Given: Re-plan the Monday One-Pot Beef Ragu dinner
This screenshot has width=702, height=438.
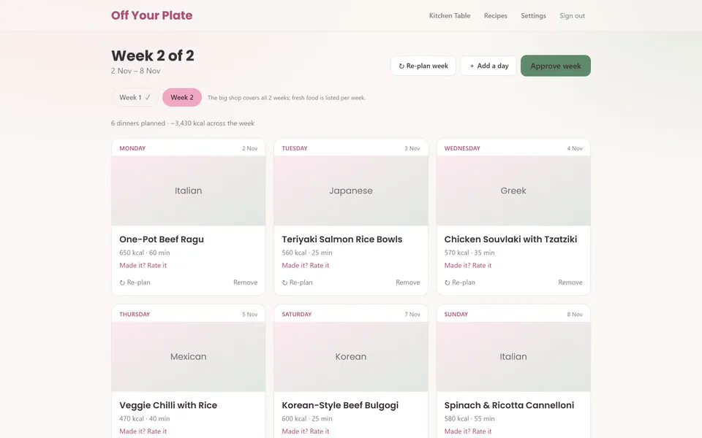Looking at the screenshot, I should (x=135, y=283).
